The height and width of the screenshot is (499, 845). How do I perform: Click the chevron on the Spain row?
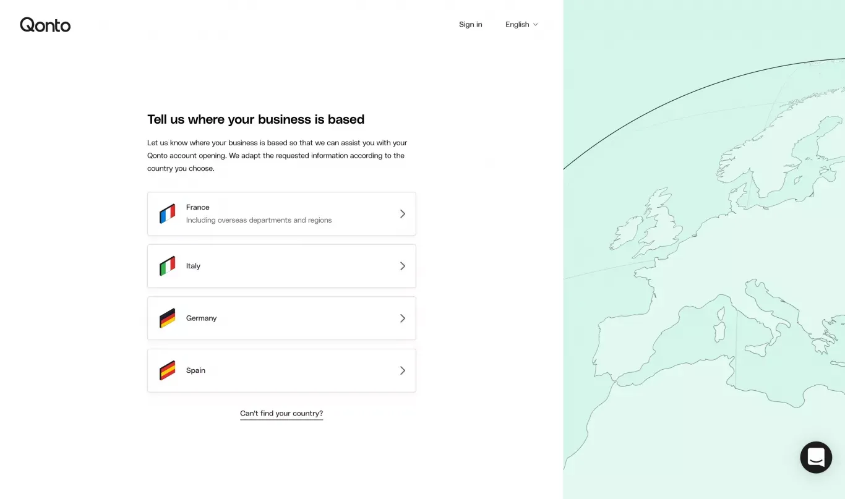tap(403, 370)
